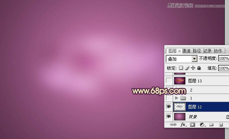229x139 pixels.
Task: Select group named 2
Action: coord(191,90)
